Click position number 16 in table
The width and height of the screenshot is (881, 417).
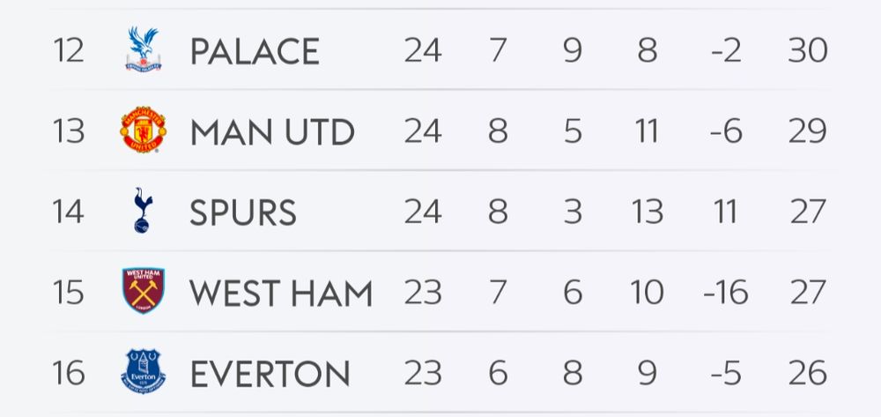click(68, 374)
